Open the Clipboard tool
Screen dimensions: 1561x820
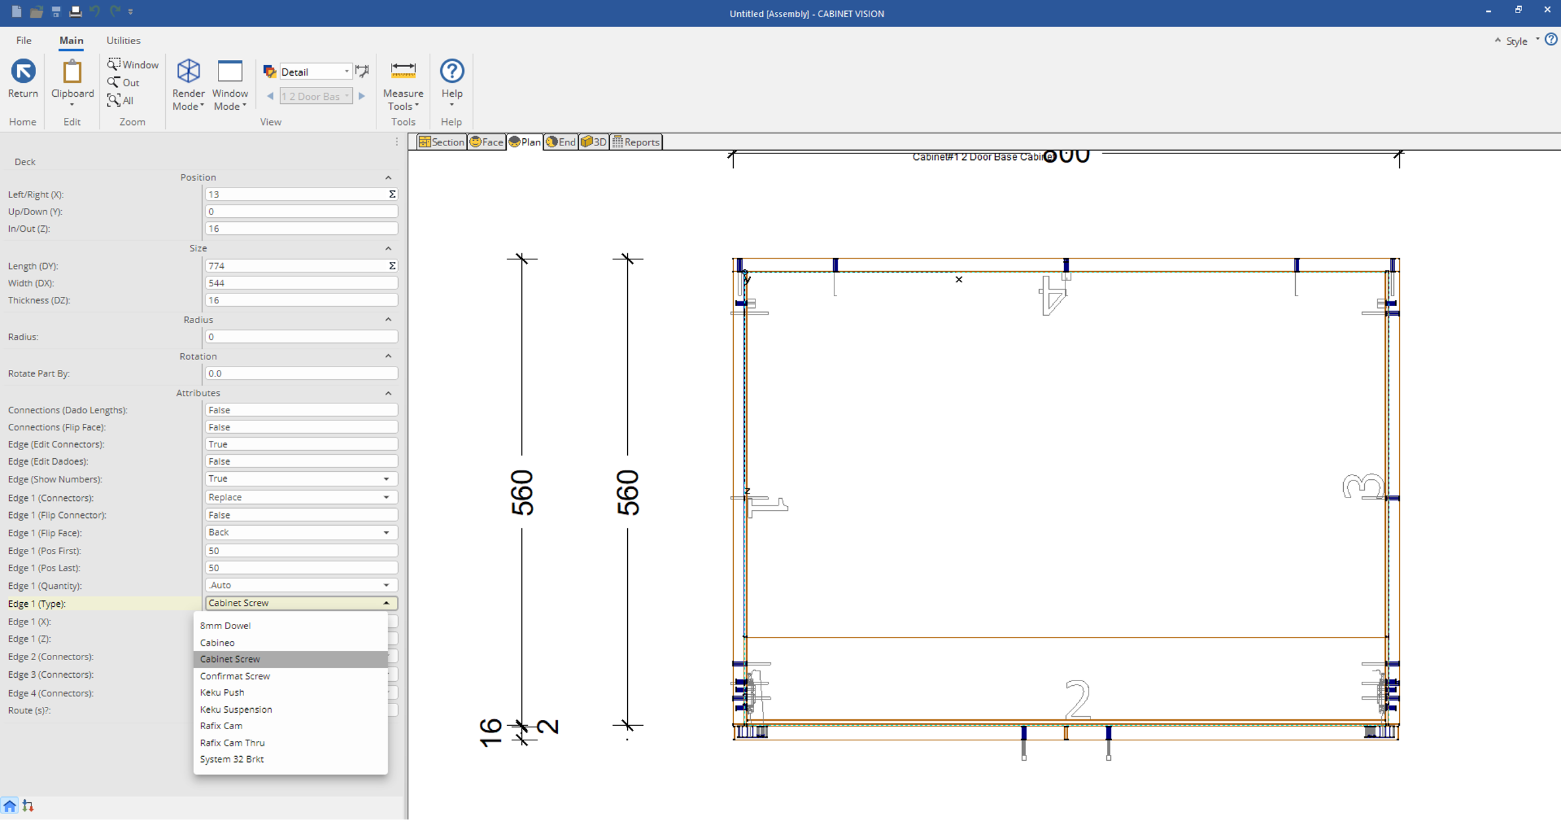coord(72,72)
